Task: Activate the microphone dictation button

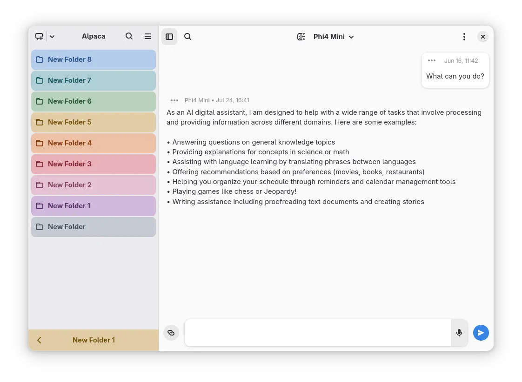Action: [459, 333]
